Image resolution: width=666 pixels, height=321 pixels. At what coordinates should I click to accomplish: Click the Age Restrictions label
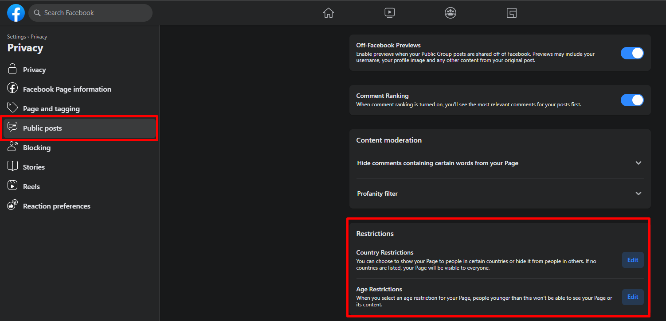pos(379,289)
